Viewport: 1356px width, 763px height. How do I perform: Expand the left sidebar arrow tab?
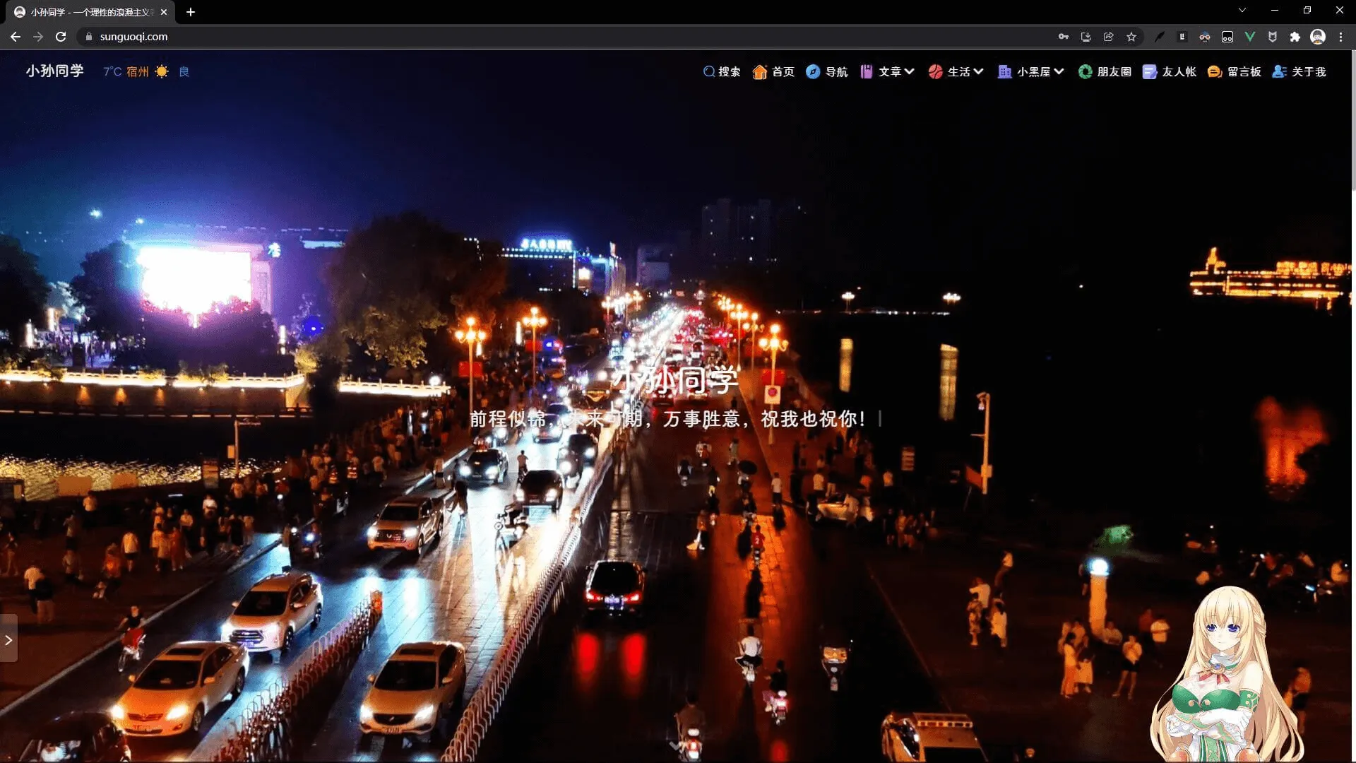[x=8, y=639]
